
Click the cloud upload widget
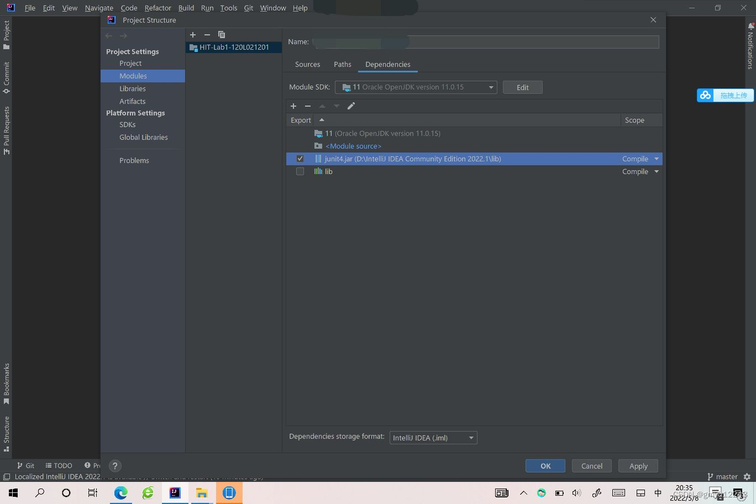coord(725,95)
